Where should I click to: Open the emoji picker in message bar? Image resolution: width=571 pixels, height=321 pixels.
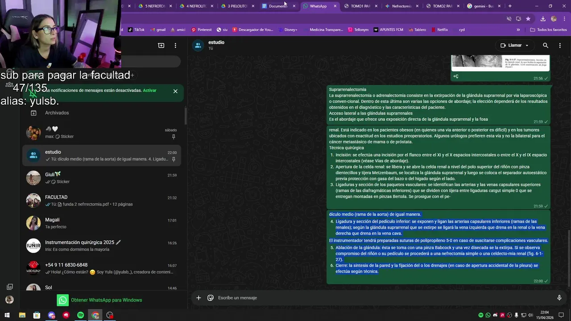coord(211,298)
